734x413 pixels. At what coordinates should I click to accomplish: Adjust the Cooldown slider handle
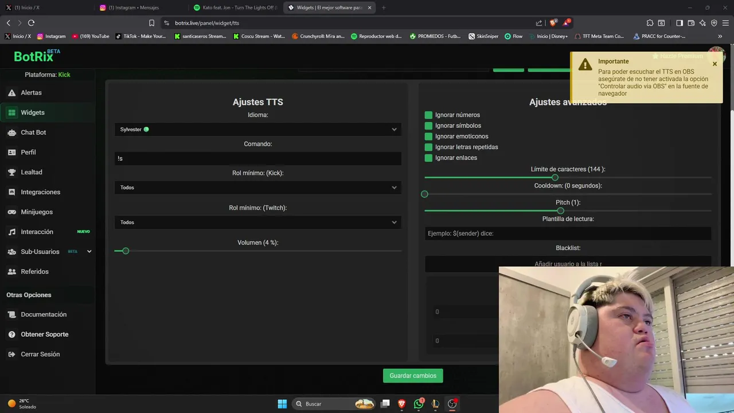pyautogui.click(x=424, y=194)
